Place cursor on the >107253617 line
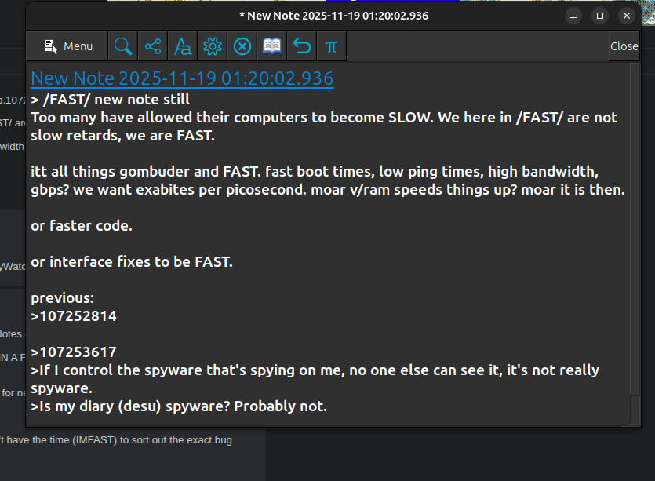This screenshot has height=481, width=655. click(74, 352)
